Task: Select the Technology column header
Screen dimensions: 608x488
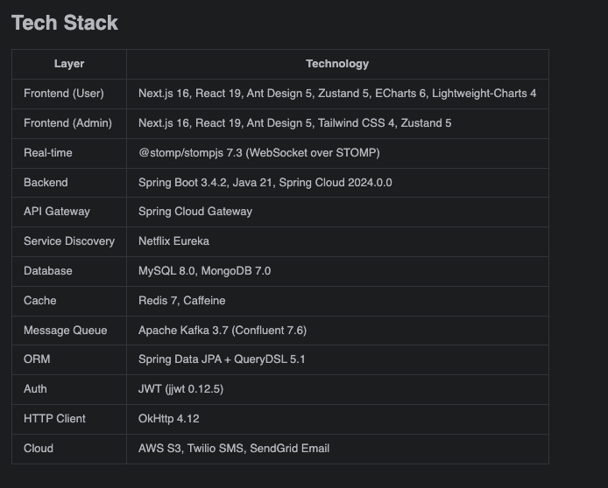Action: (x=337, y=64)
